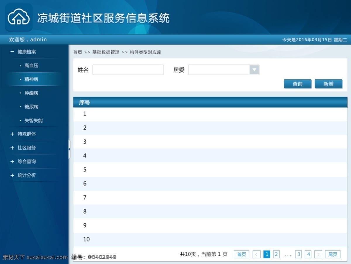Click the 共10页 page count text
Image resolution: width=351 pixels, height=264 pixels.
[x=188, y=254]
